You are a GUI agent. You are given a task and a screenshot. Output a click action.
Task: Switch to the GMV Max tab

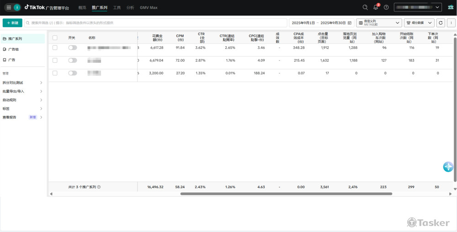coord(149,8)
